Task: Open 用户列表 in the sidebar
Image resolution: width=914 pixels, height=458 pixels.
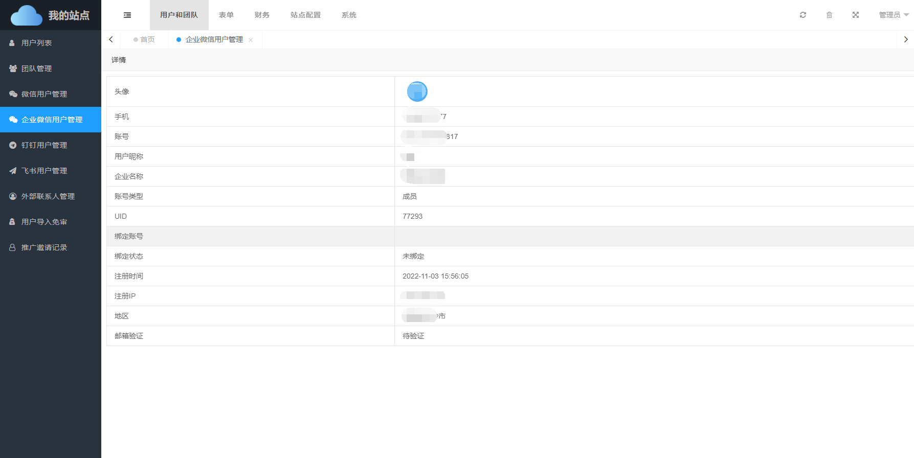Action: coord(37,43)
